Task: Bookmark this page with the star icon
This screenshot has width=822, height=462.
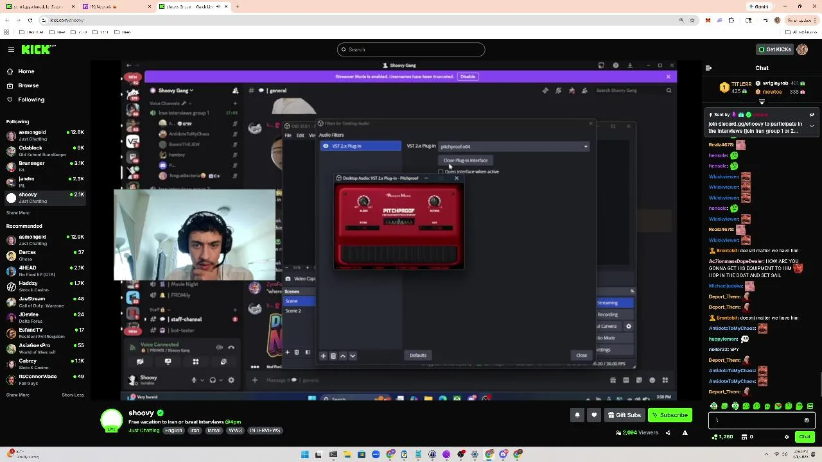Action: (692, 20)
